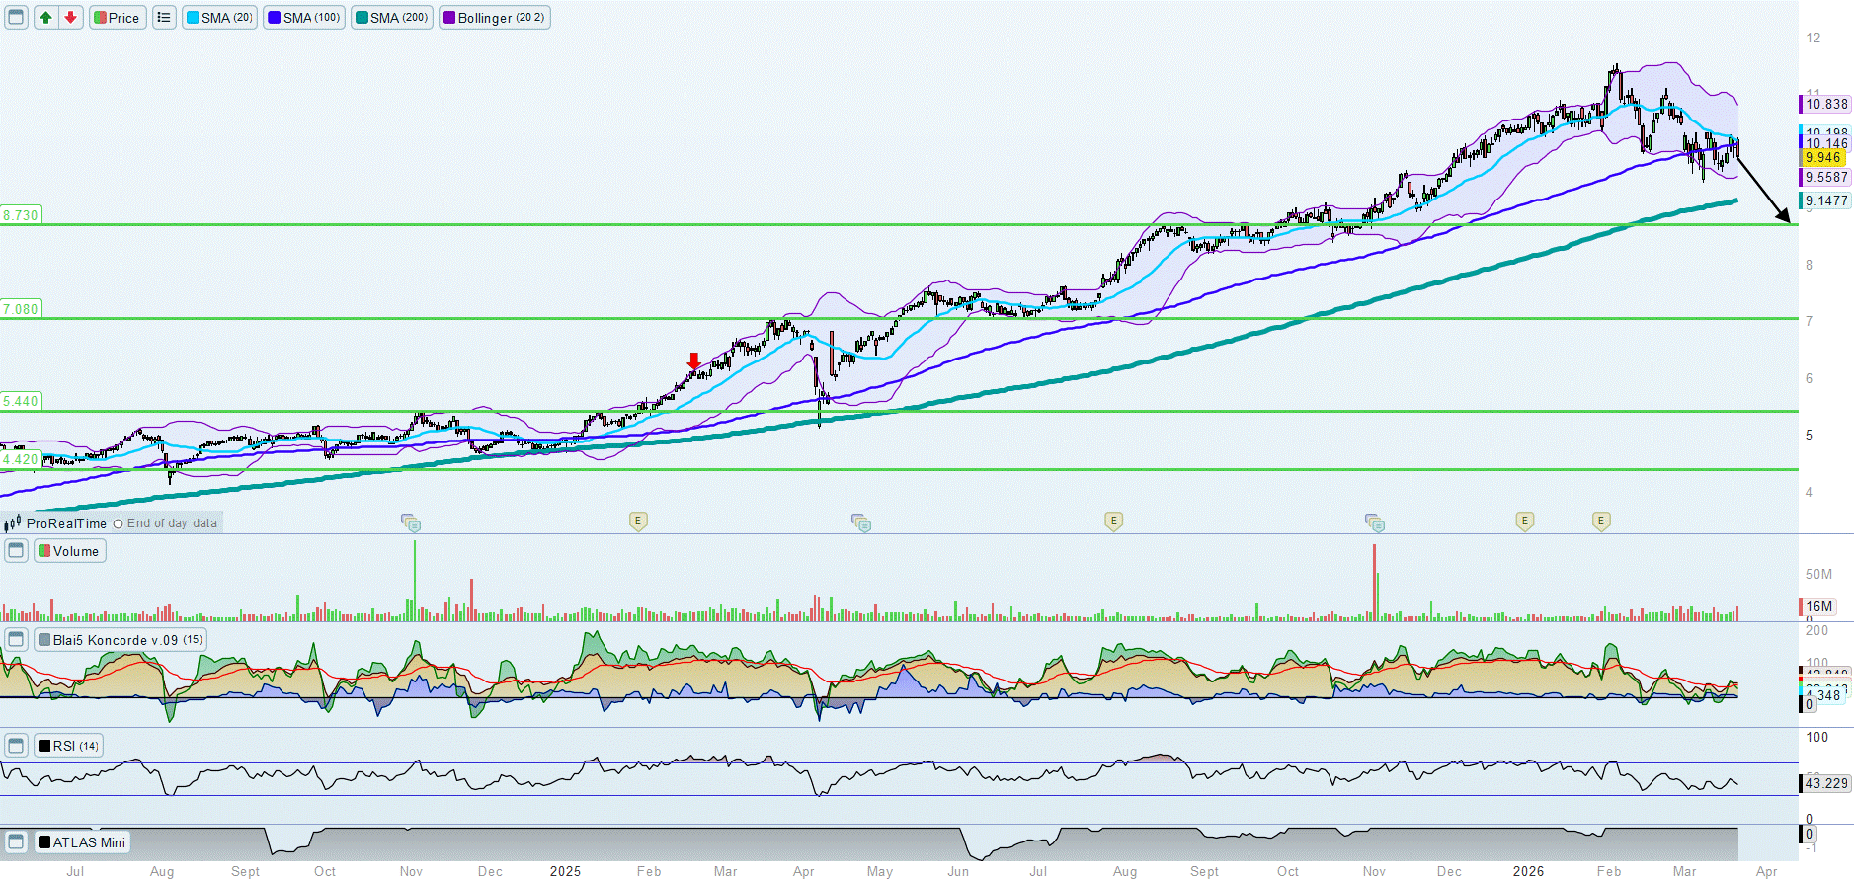Click the earnings E marker near February 2025

tap(638, 521)
